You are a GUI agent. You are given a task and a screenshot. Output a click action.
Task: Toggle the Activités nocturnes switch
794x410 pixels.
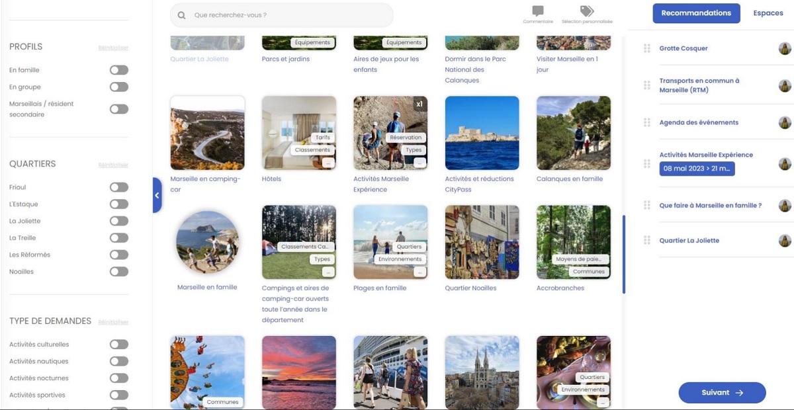tap(119, 378)
